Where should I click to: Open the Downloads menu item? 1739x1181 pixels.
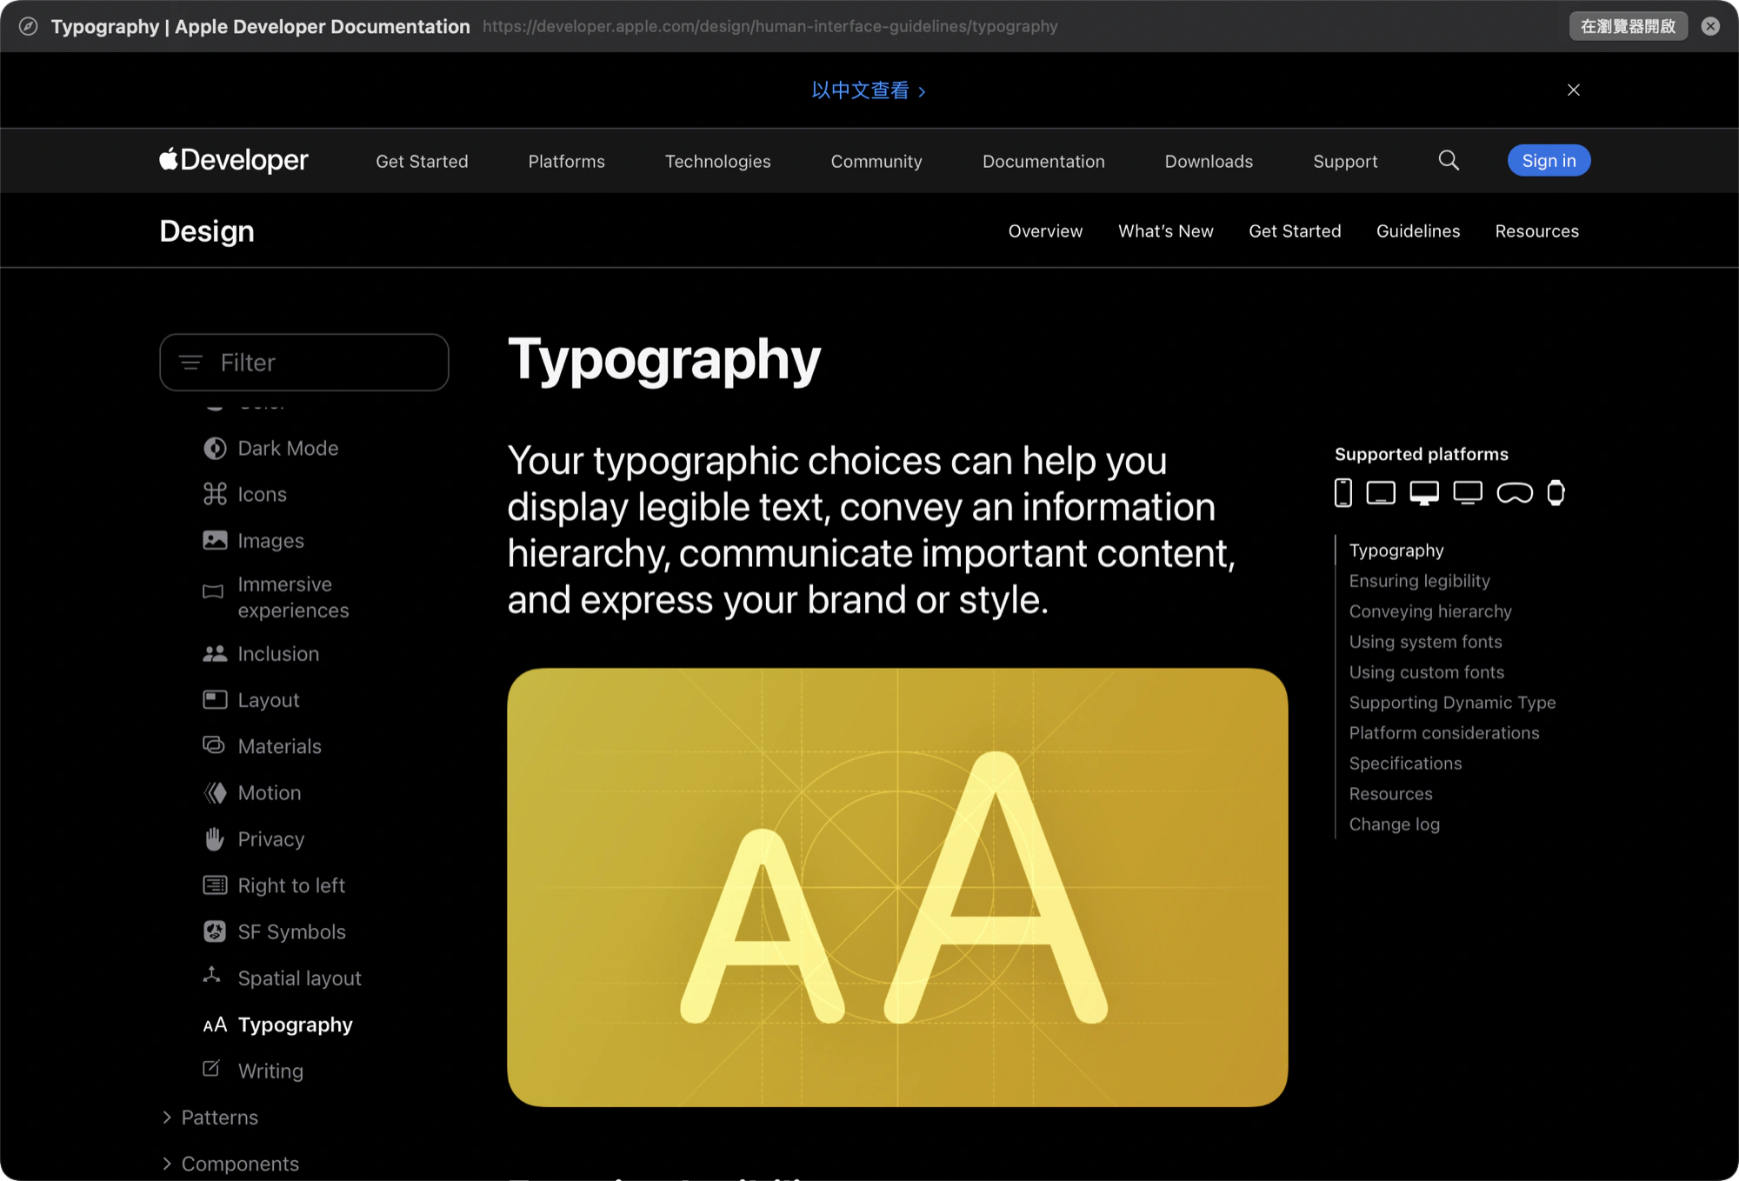pos(1209,161)
